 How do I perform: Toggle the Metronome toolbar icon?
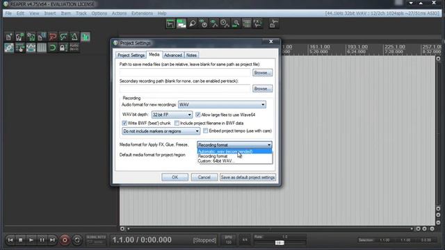[x=74, y=37]
